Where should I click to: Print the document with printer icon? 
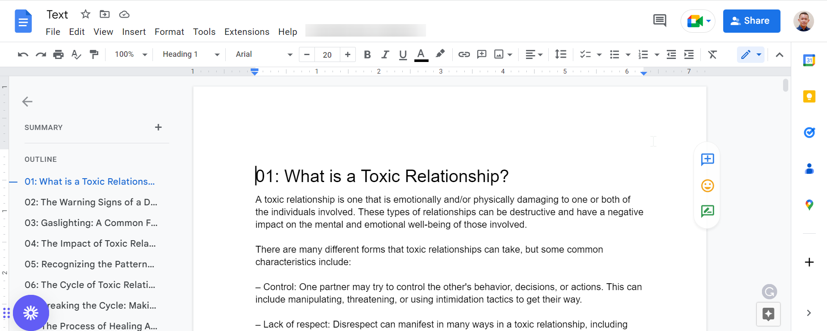[x=59, y=55]
